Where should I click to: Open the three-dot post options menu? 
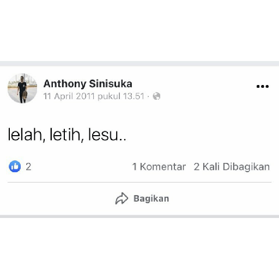point(263,87)
